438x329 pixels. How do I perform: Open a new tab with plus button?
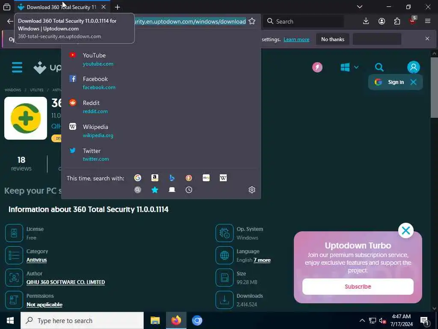click(x=117, y=7)
